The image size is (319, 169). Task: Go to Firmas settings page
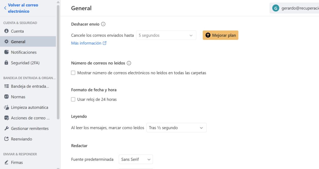(17, 162)
